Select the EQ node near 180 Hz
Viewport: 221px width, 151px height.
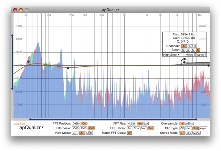click(68, 68)
